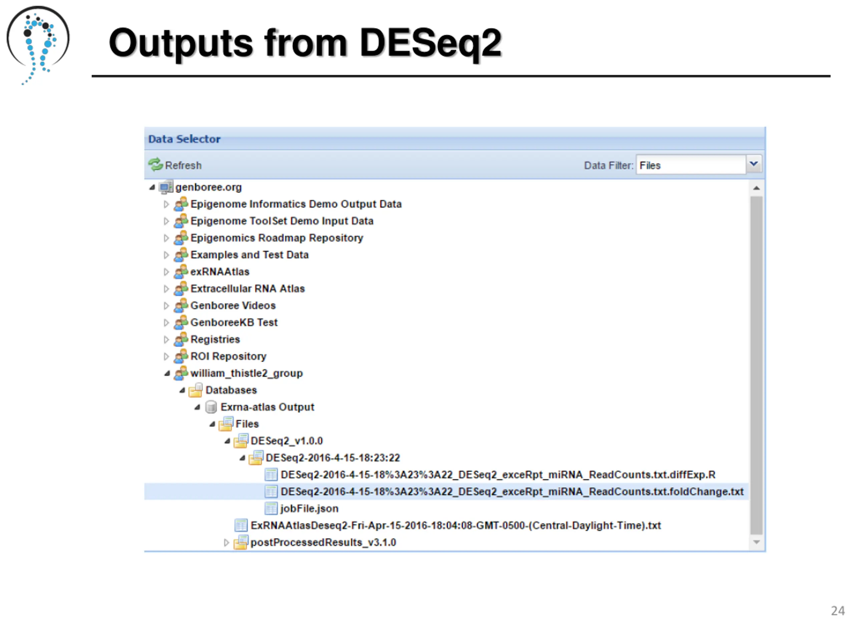Click the Registries group icon
The width and height of the screenshot is (854, 640).
point(181,339)
